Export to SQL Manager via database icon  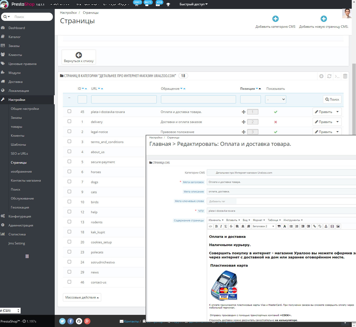(x=345, y=76)
